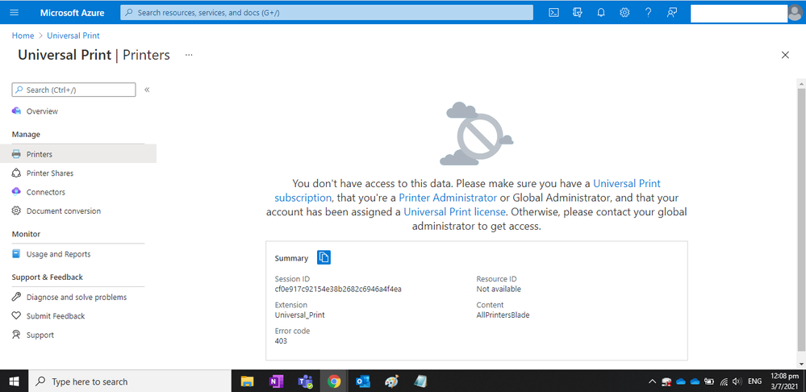This screenshot has width=806, height=392.
Task: Open Cloud Shell from the top bar
Action: pyautogui.click(x=553, y=12)
